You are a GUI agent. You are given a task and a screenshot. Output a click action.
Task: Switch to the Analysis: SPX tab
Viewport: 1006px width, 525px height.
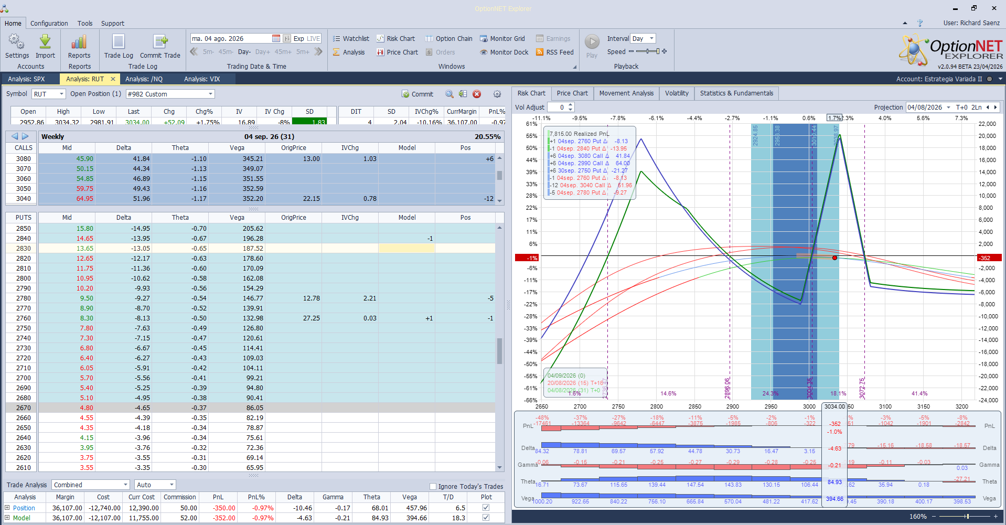click(x=26, y=79)
